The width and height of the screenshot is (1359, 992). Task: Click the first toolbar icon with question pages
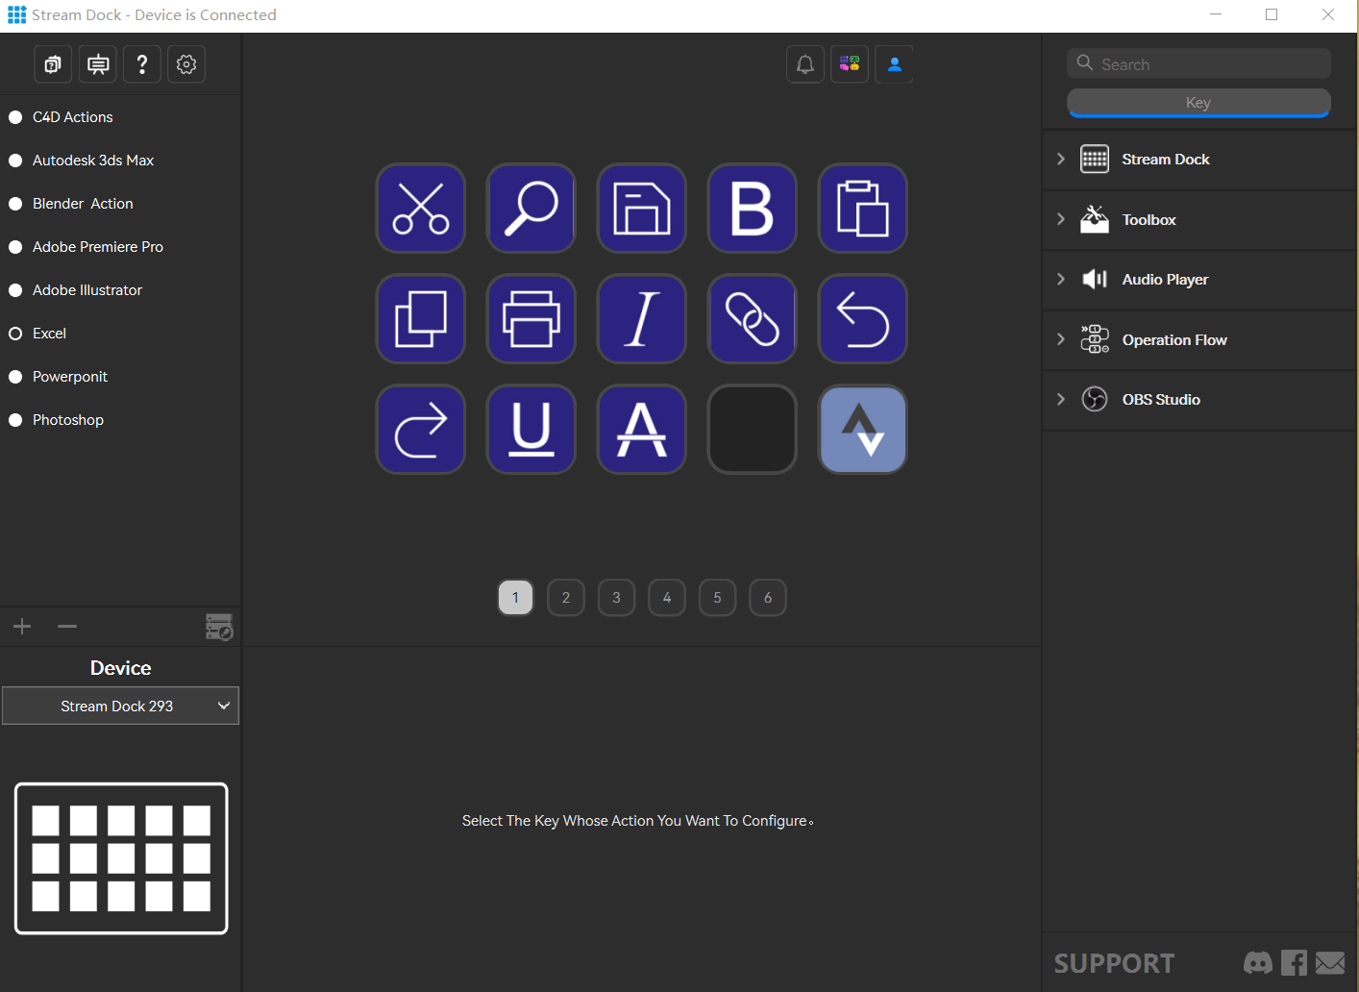pos(53,64)
